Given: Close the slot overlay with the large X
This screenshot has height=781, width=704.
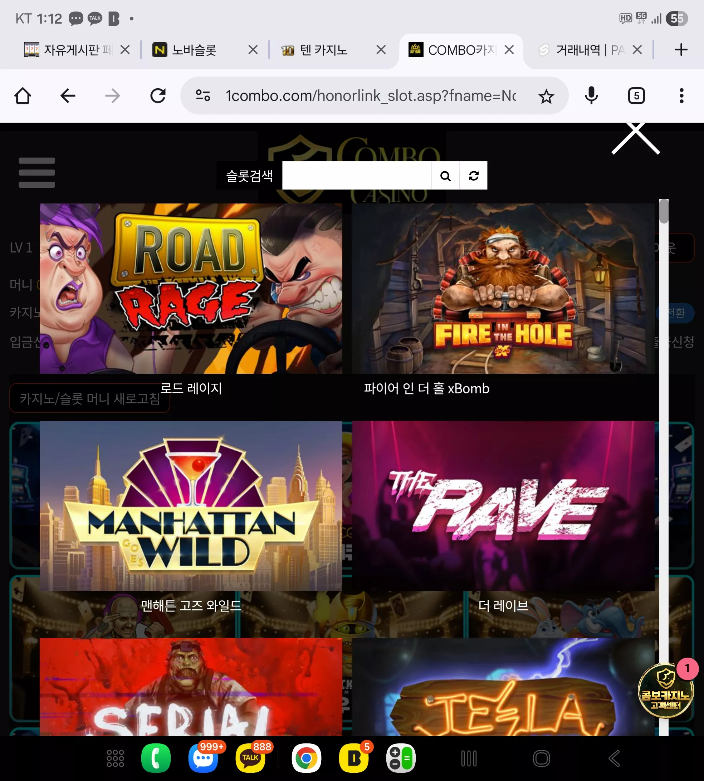Looking at the screenshot, I should (x=636, y=138).
